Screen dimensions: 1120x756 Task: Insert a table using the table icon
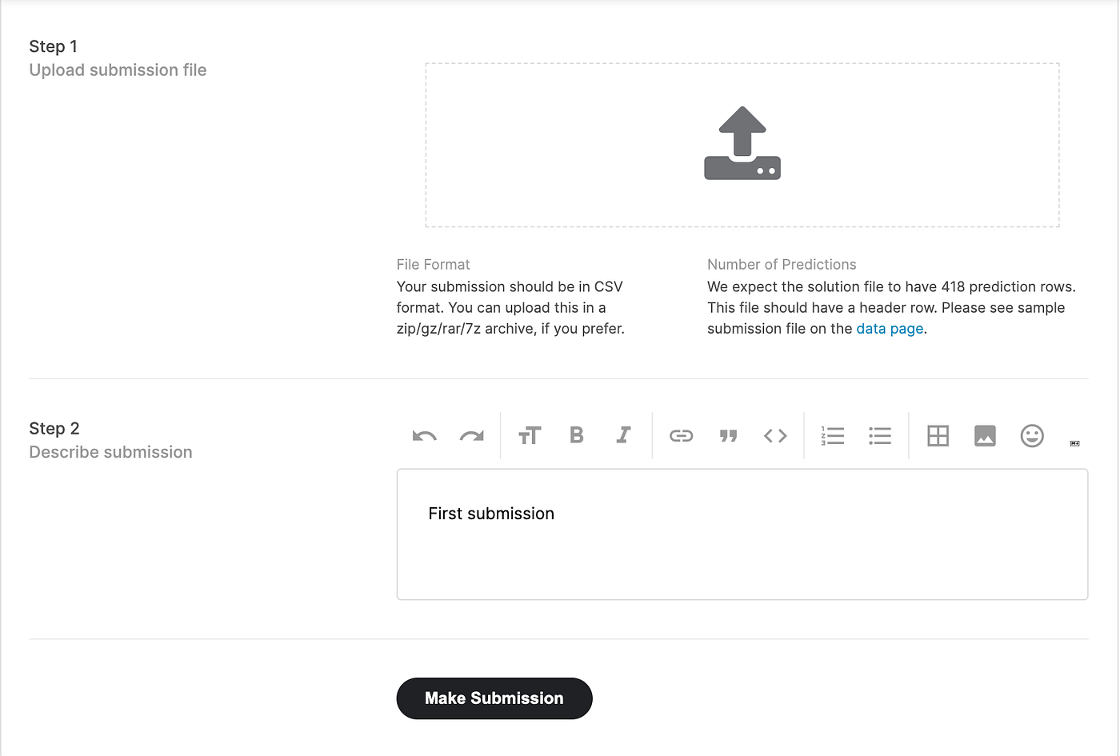[938, 435]
